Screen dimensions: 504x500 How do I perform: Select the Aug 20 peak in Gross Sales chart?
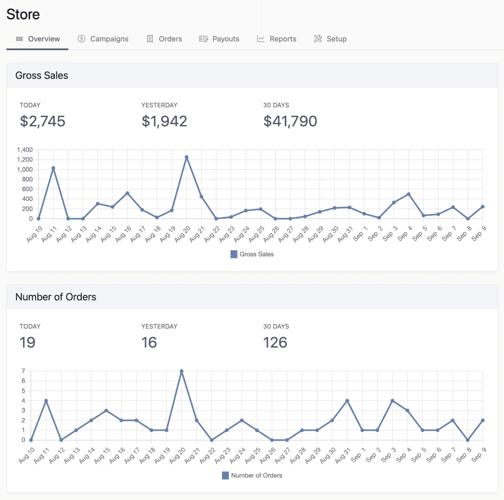click(x=186, y=157)
